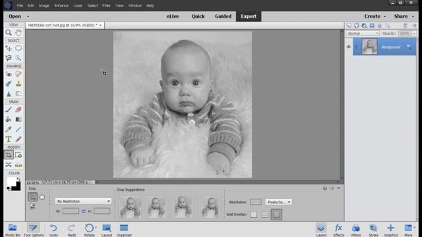Screen dimensions: 422x237
Task: Select the Cookie Cutter tool option
Action: click(42, 197)
